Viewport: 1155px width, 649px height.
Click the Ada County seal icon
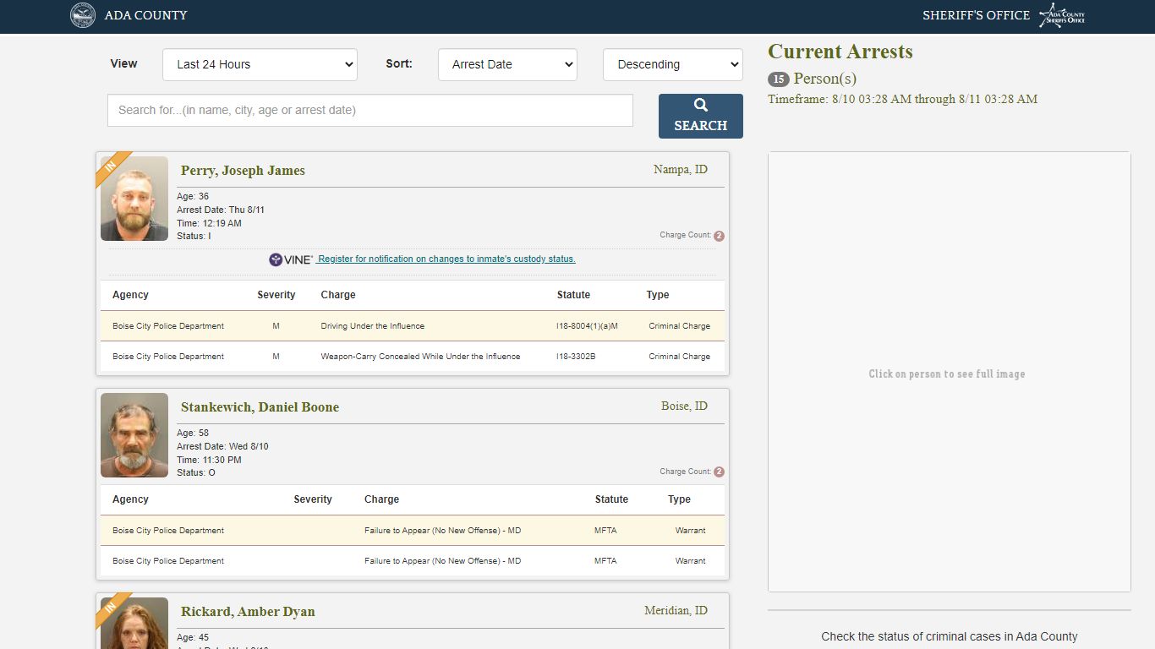pos(83,15)
